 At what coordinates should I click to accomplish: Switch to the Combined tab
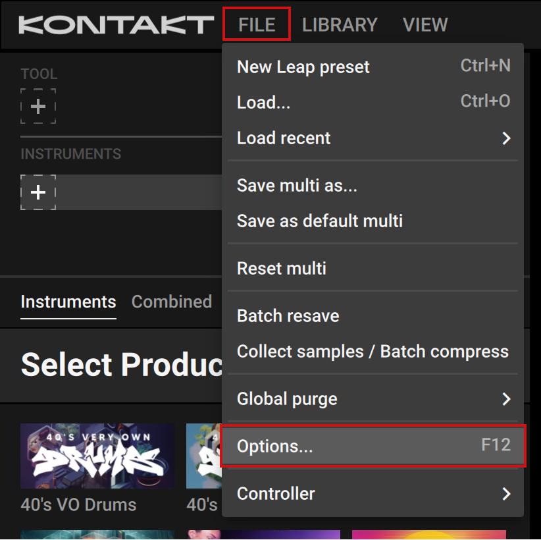pyautogui.click(x=172, y=302)
